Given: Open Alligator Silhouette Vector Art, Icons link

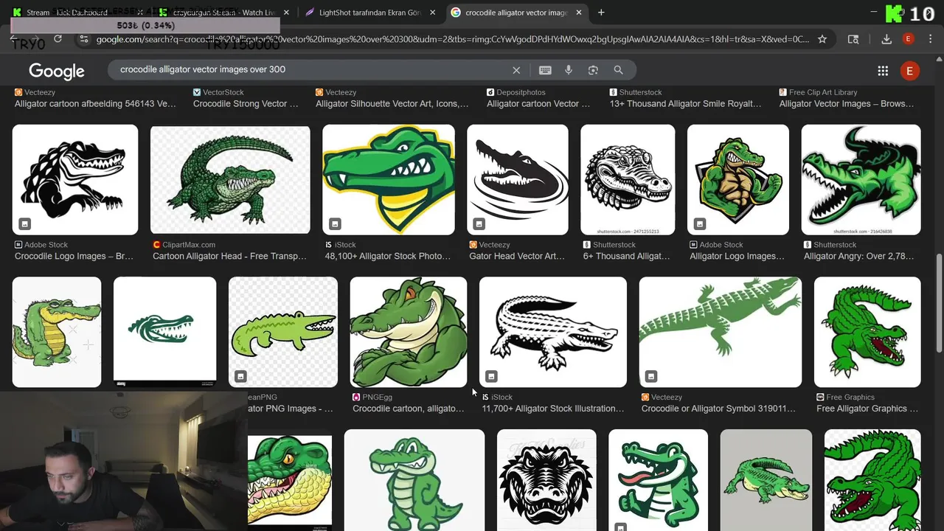Looking at the screenshot, I should click(392, 104).
